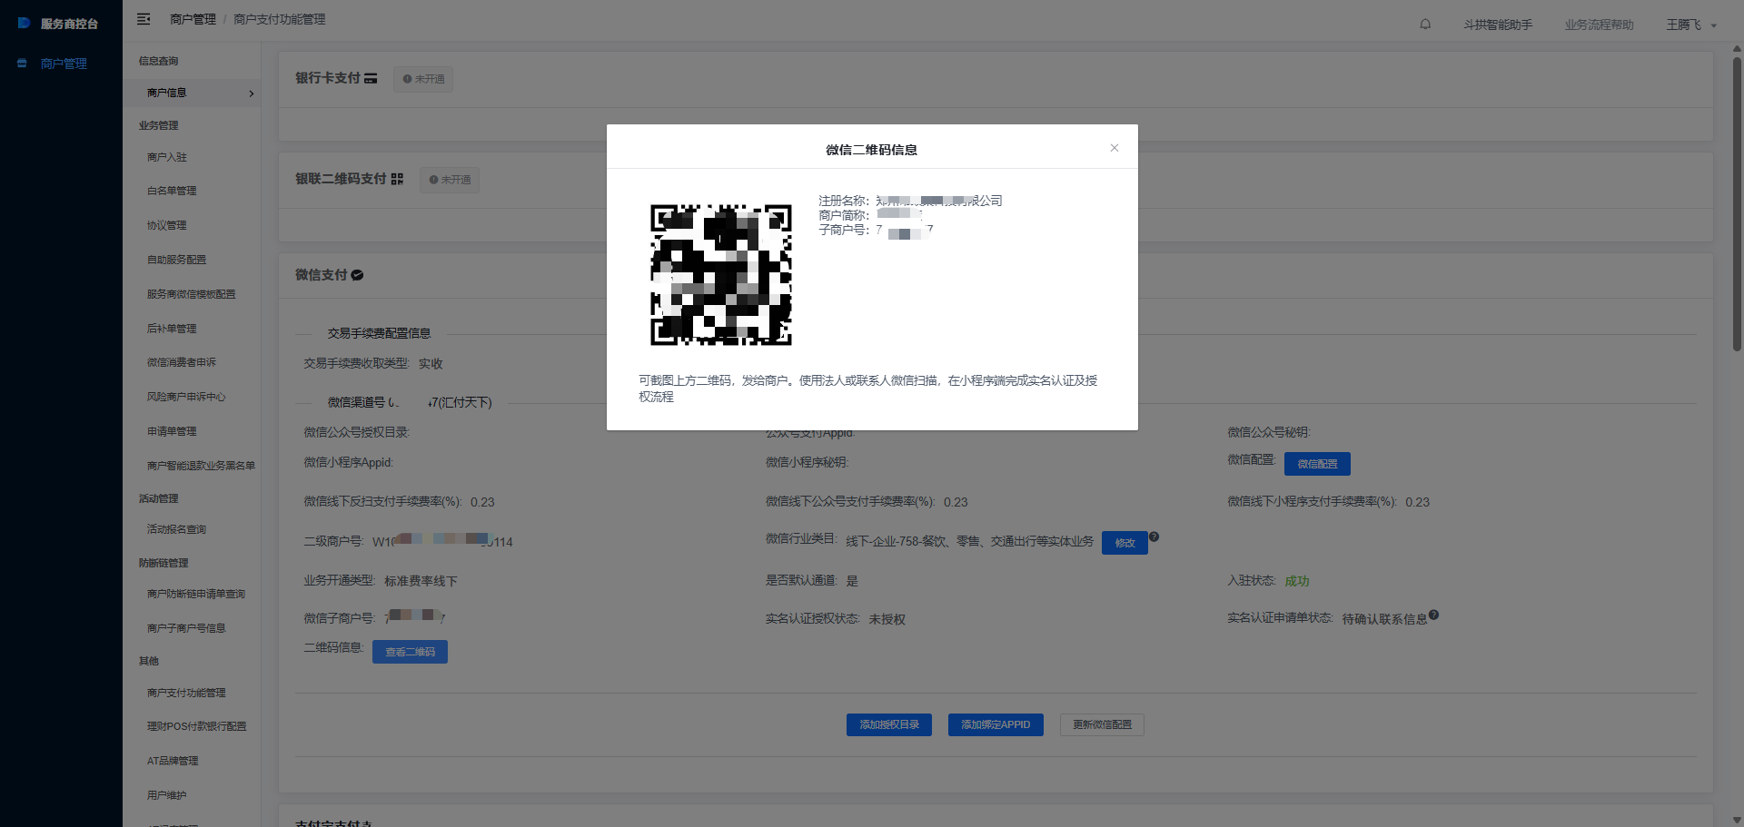Viewport: 1744px width, 827px height.
Task: Click the 添加绑定APPID button
Action: pyautogui.click(x=996, y=724)
